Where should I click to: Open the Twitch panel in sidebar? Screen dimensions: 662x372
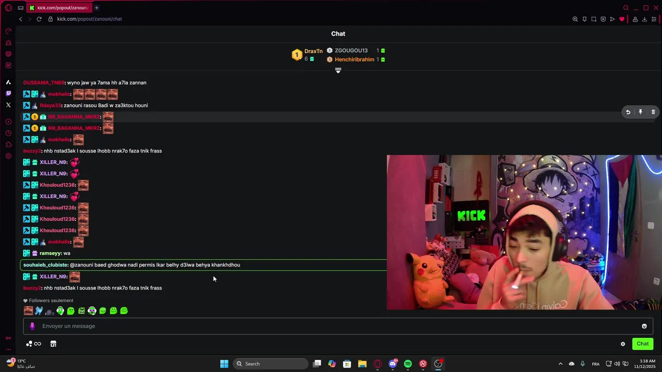(8, 94)
